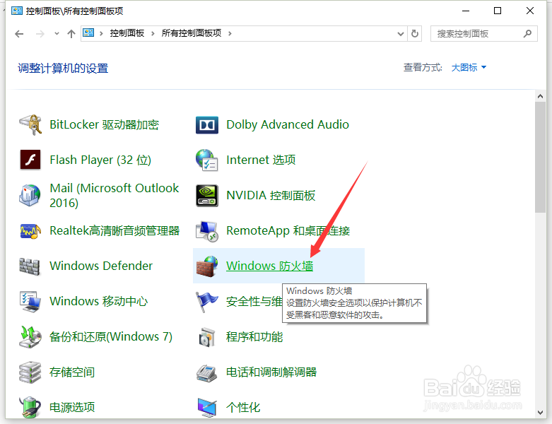Click the refresh button in address bar

pyautogui.click(x=415, y=34)
